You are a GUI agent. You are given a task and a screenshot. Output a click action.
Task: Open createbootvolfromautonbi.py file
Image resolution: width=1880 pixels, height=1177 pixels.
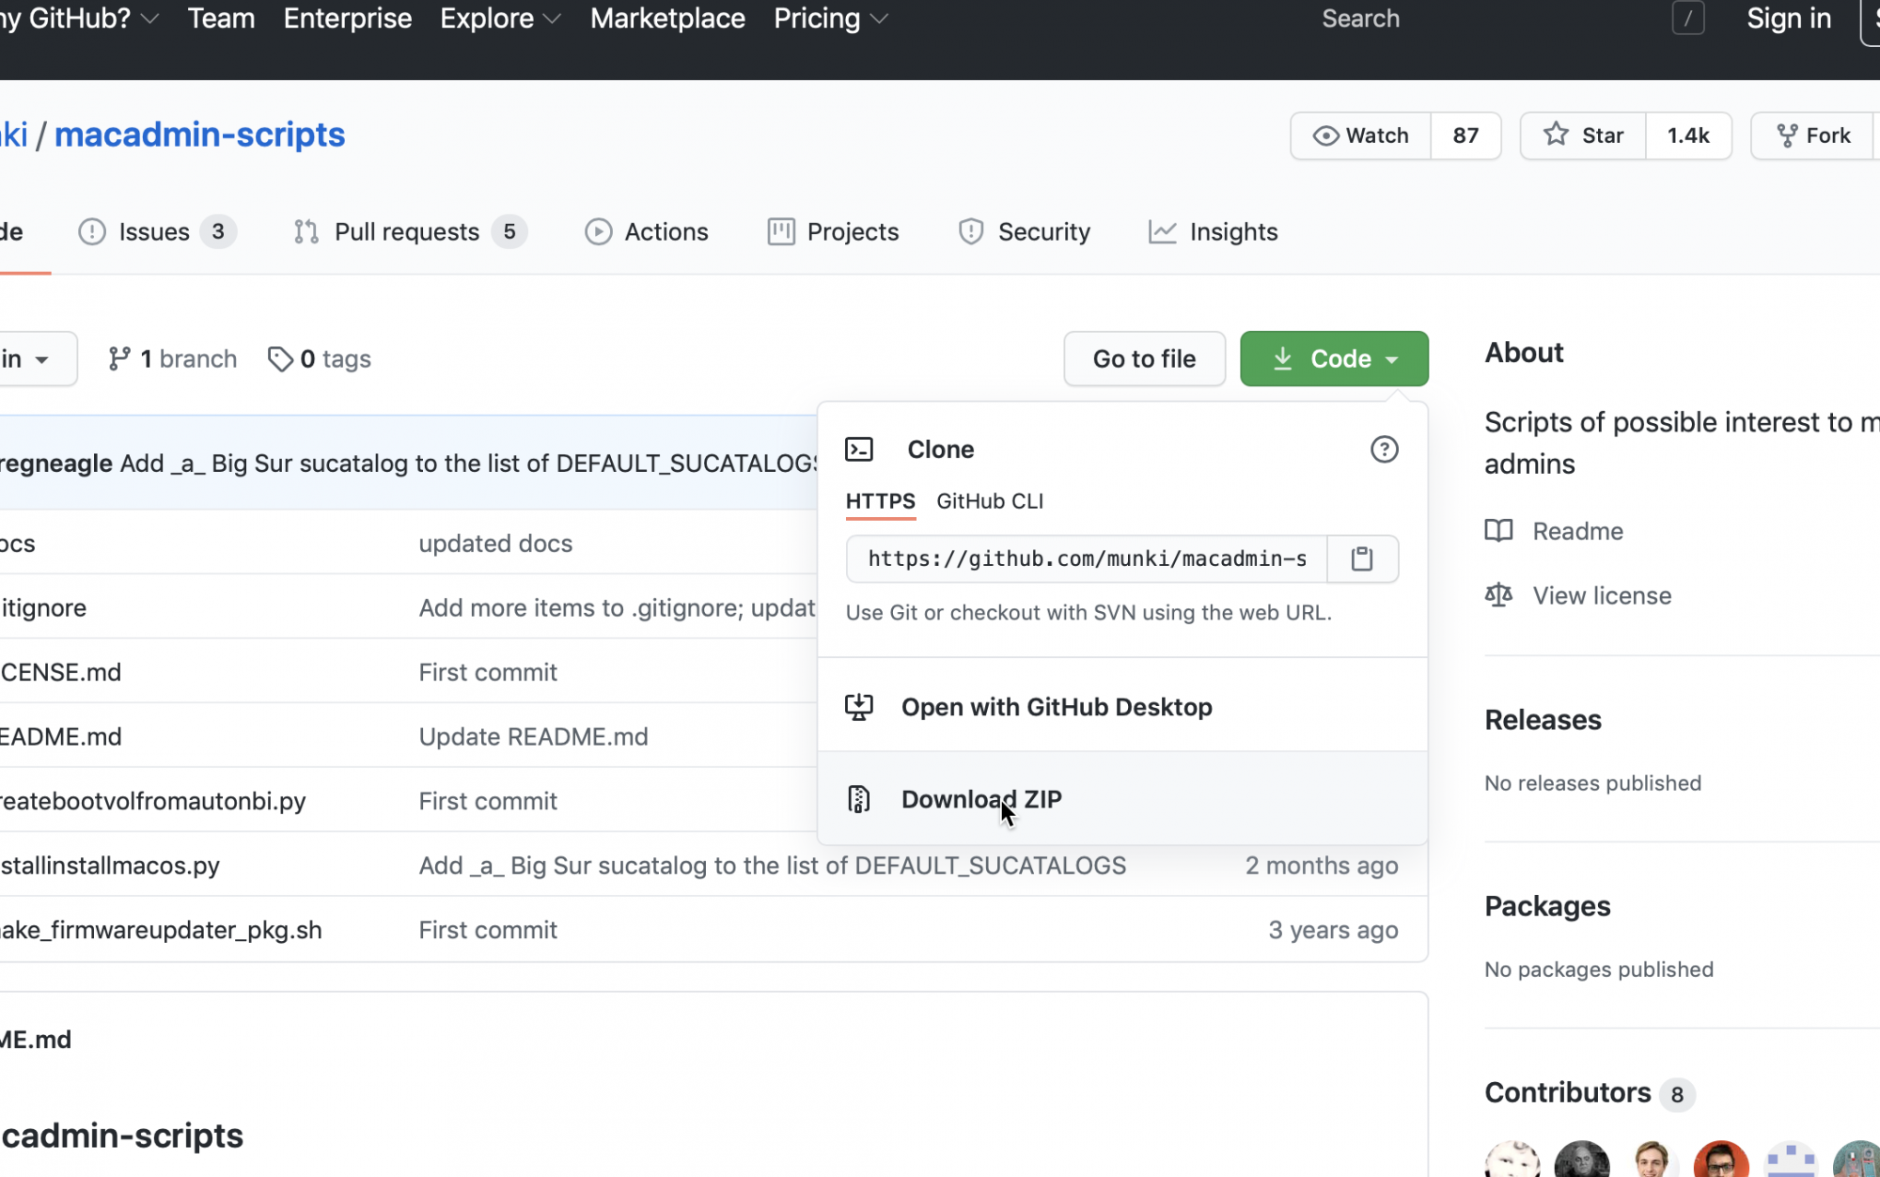tap(152, 801)
